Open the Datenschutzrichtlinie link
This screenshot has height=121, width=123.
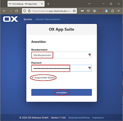point(79,118)
